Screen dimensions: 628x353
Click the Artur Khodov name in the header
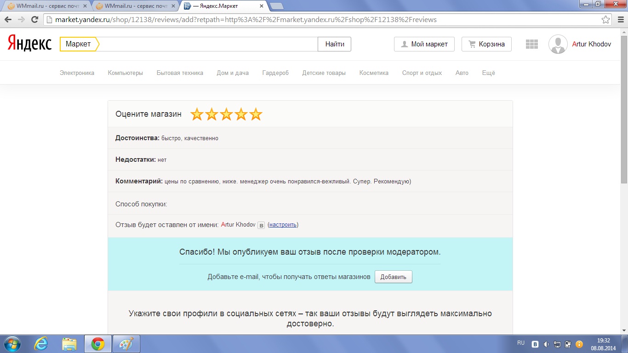pyautogui.click(x=592, y=44)
